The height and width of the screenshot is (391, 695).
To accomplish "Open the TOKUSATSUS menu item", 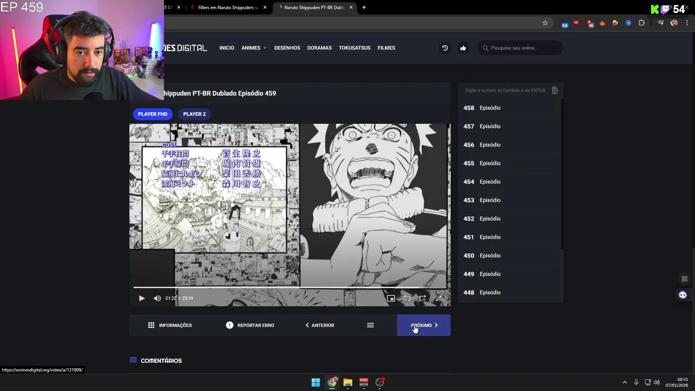I will (x=355, y=48).
